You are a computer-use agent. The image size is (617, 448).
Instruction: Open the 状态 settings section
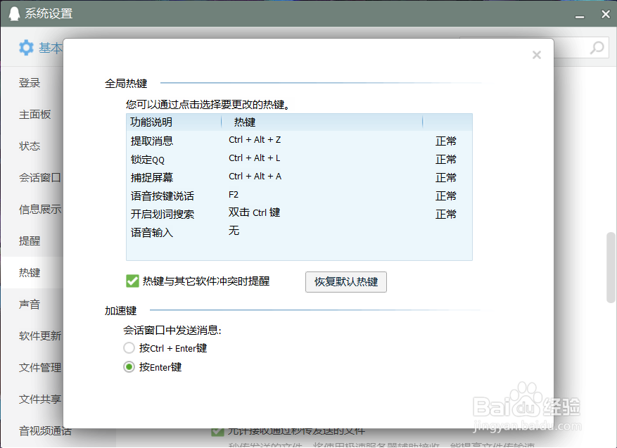click(30, 146)
